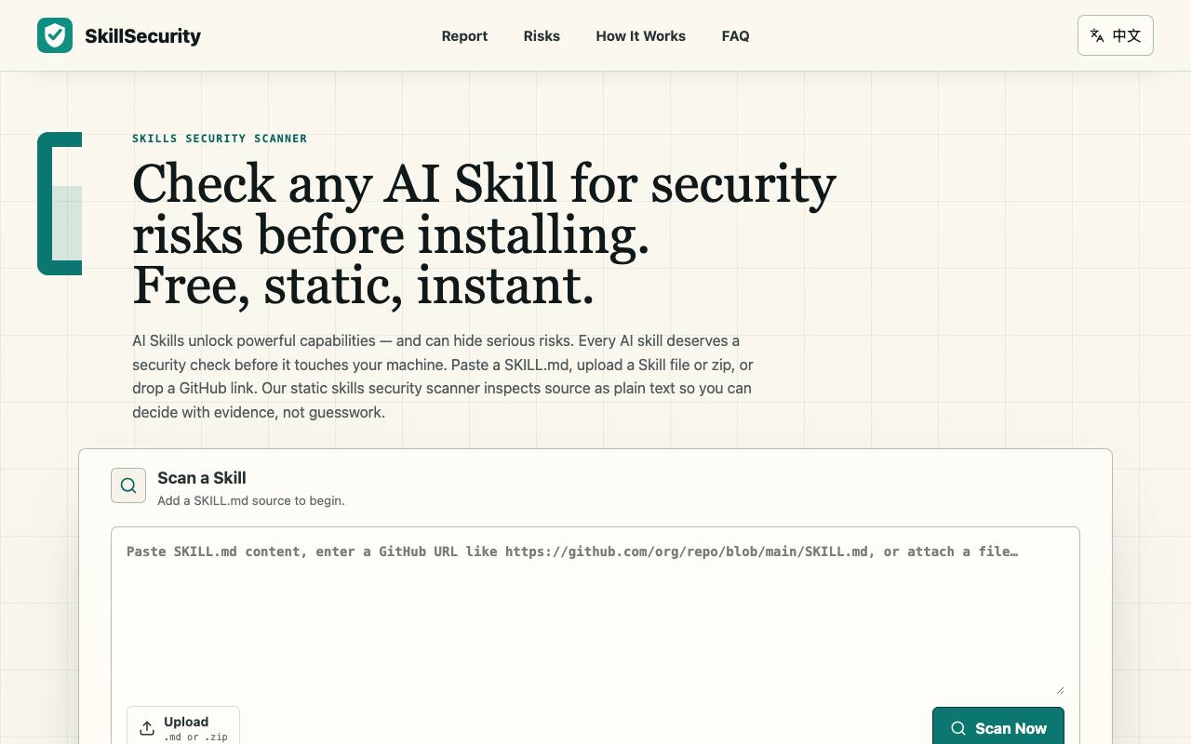Focus the SKILL.md paste text area
The width and height of the screenshot is (1191, 744).
[595, 611]
